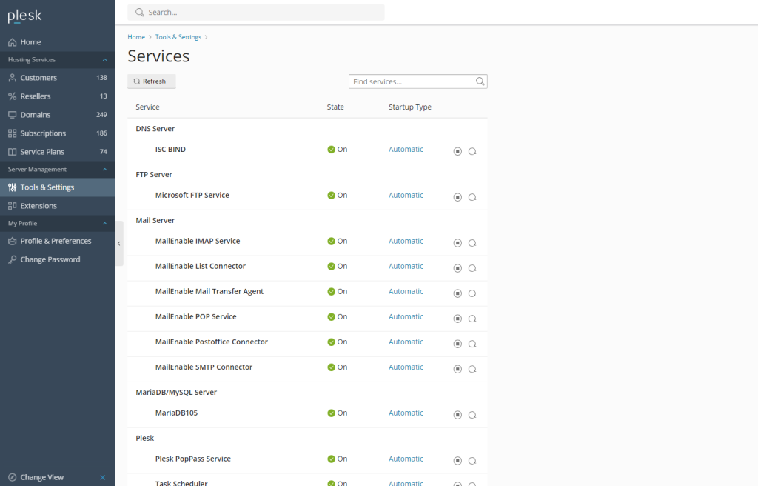The height and width of the screenshot is (486, 758).
Task: Restart MailEnable Postoffice Connector
Action: pyautogui.click(x=472, y=344)
